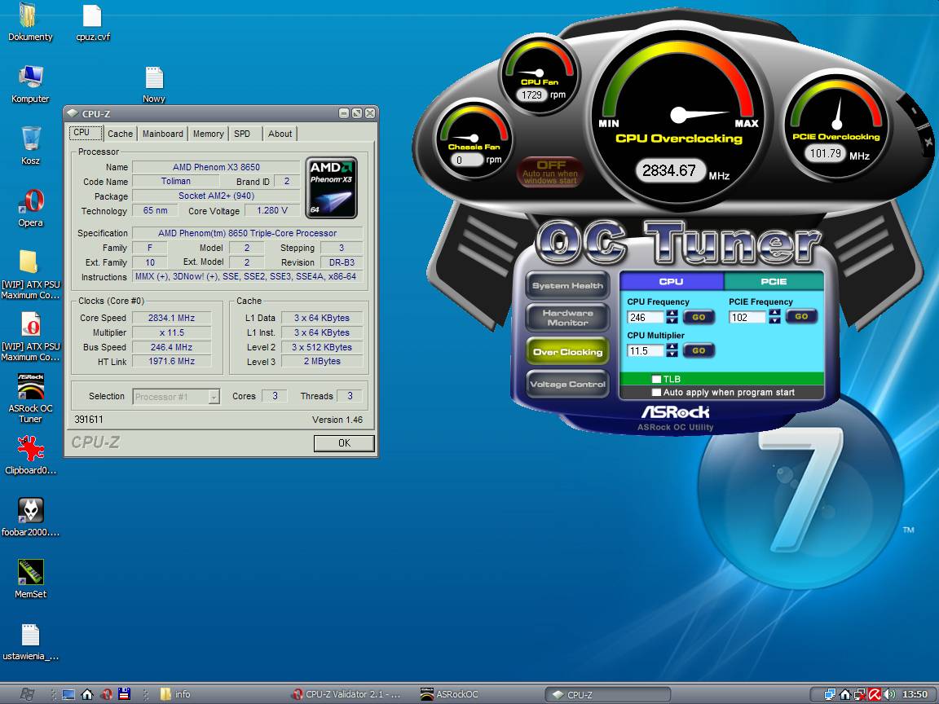Open the Clipboard0 red splat icon
939x704 pixels.
coord(30,448)
